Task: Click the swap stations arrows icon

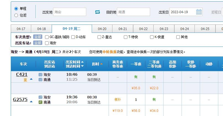Action: 97,12
